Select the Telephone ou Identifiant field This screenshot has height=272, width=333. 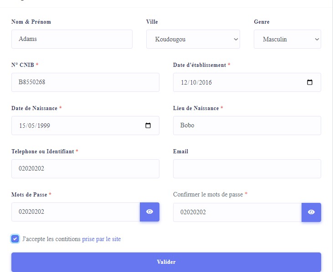click(x=85, y=169)
